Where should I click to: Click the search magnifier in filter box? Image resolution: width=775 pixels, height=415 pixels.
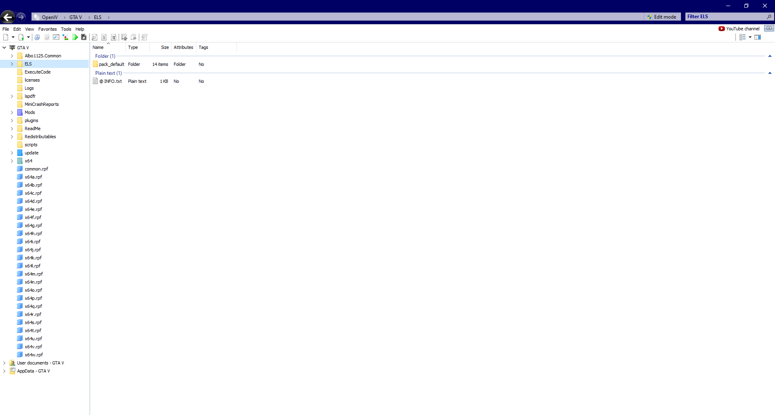(x=769, y=17)
